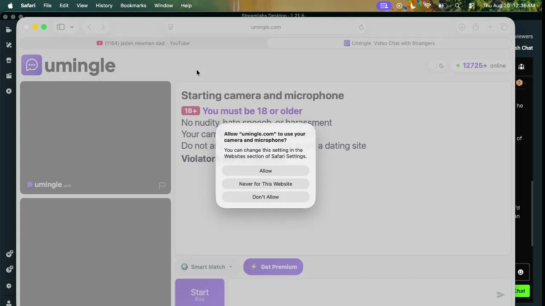
Task: Click the Streamlabs emoji smiley button
Action: click(520, 272)
